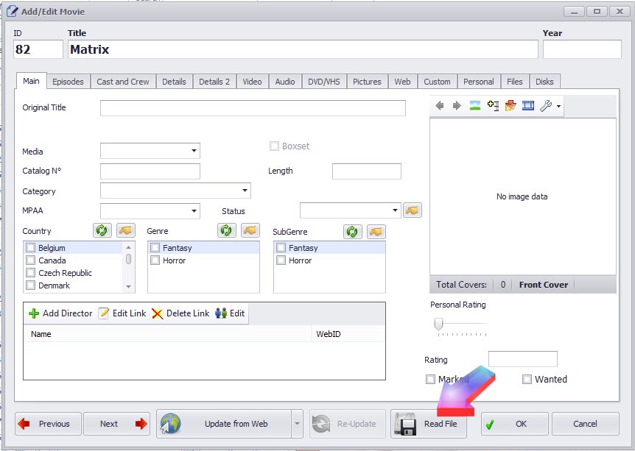The image size is (635, 451).
Task: Click the Cancel button
Action: [x=585, y=424]
